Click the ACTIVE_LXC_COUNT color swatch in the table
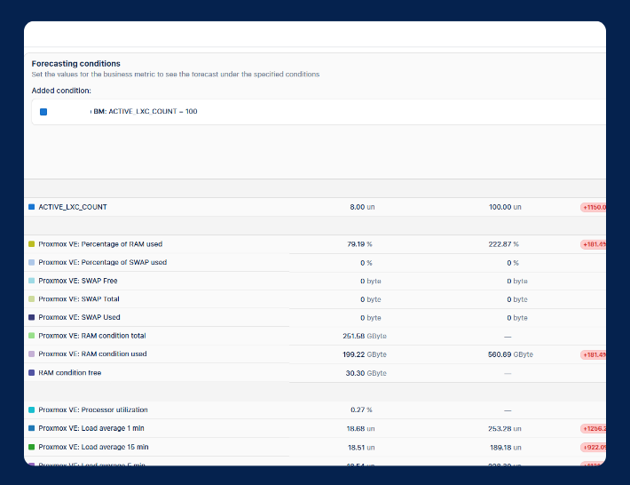The image size is (630, 485). tap(31, 207)
